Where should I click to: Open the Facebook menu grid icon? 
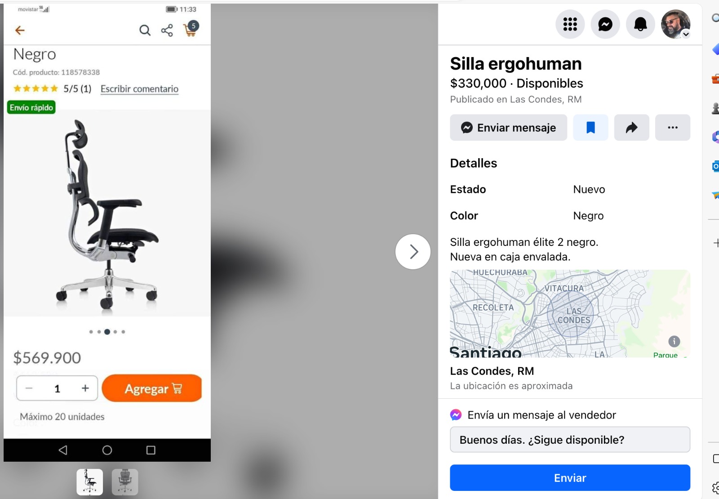[x=570, y=24]
